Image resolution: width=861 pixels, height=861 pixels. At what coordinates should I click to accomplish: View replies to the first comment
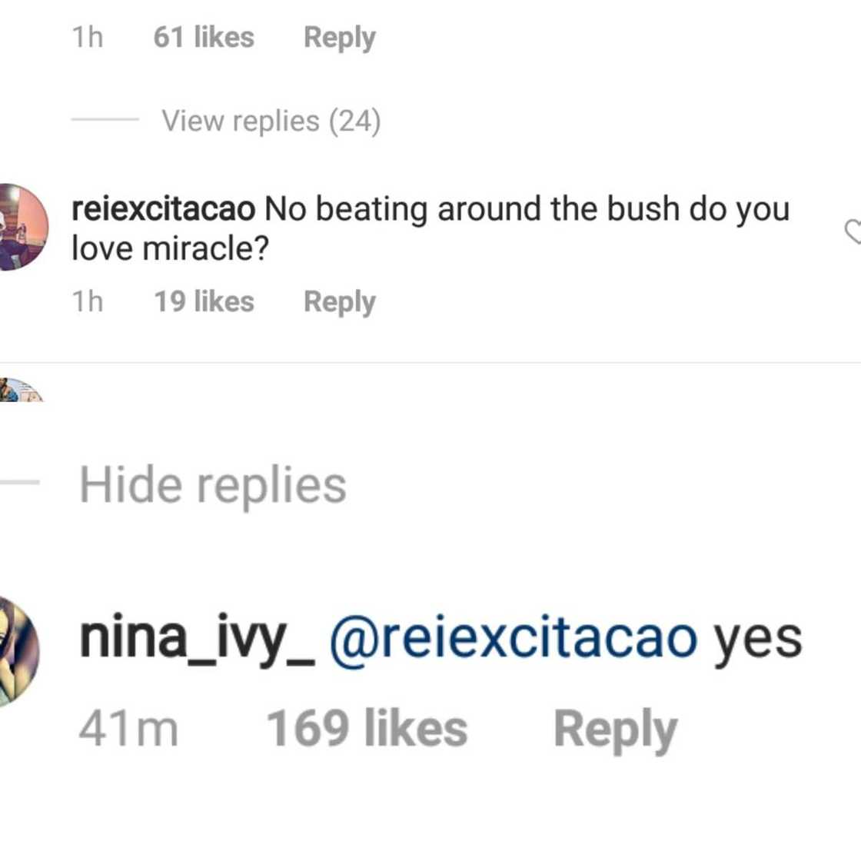(272, 121)
